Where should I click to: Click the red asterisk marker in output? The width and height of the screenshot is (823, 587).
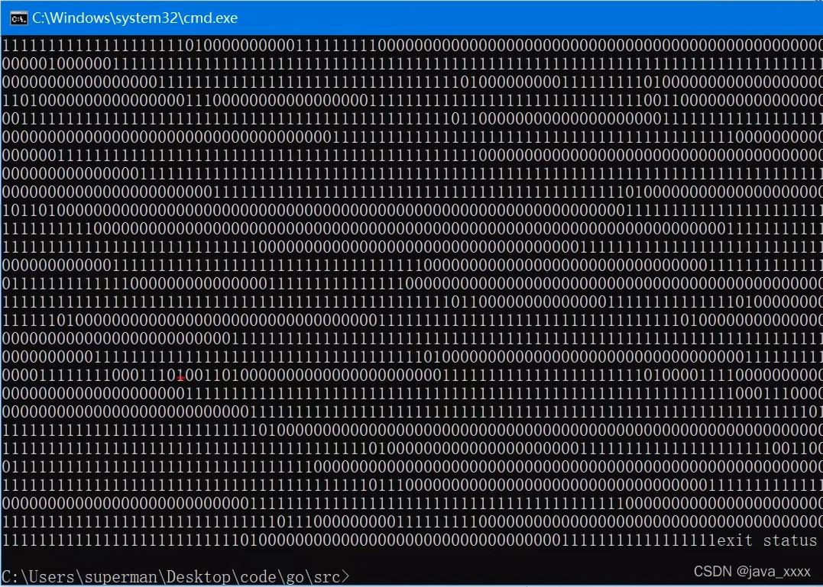181,378
